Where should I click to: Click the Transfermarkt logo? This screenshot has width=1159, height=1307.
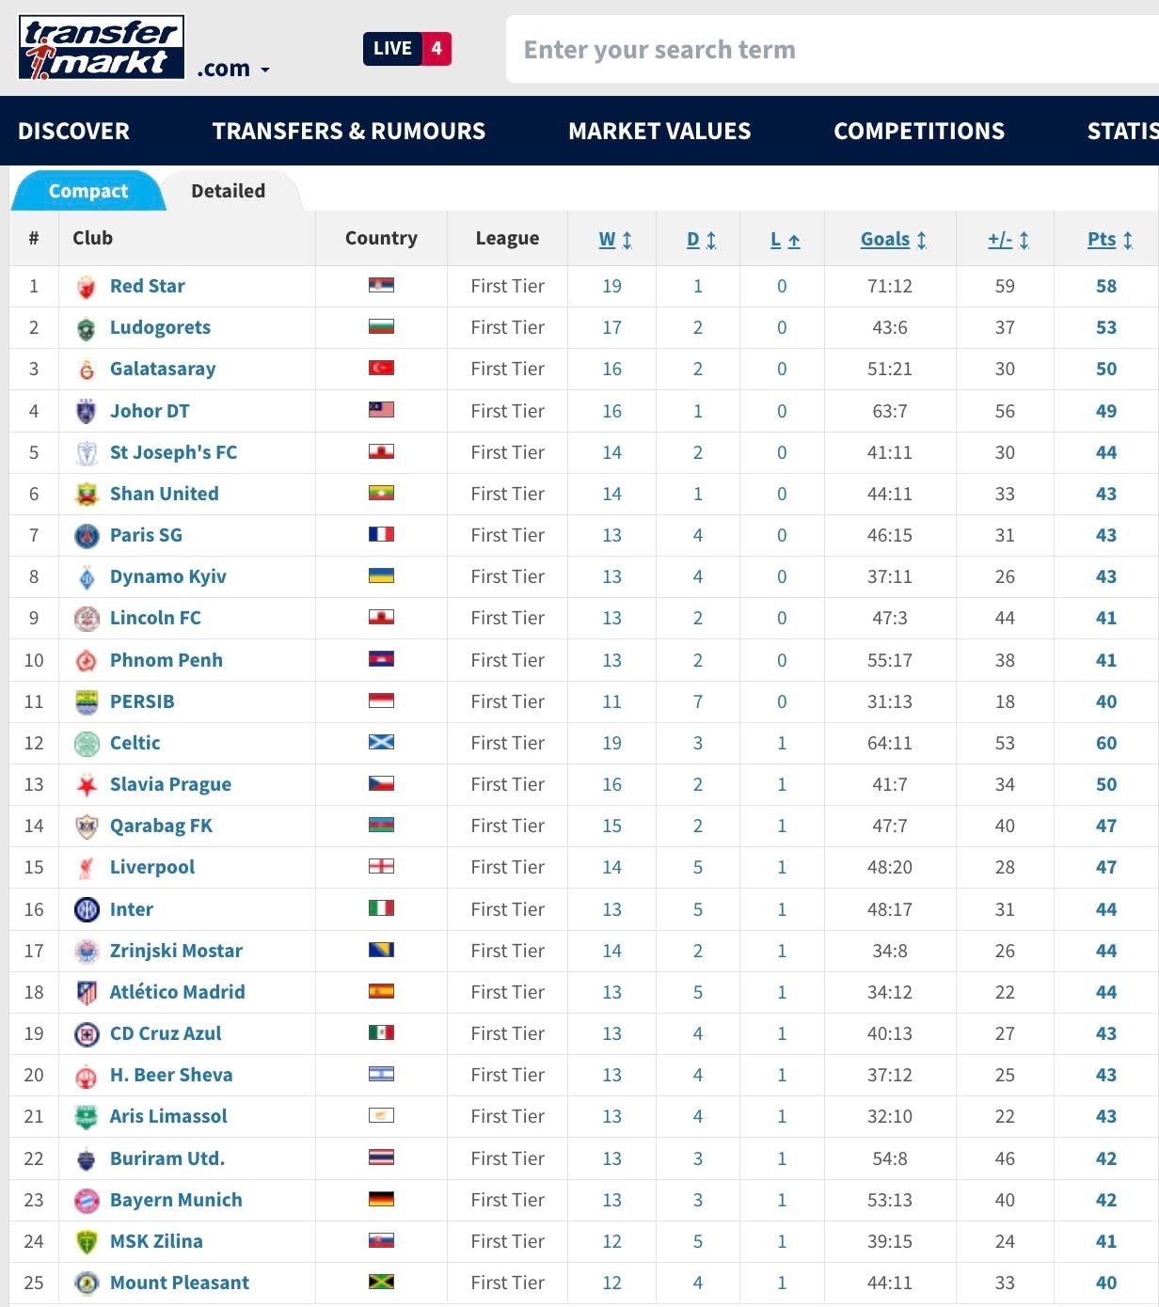coord(102,47)
